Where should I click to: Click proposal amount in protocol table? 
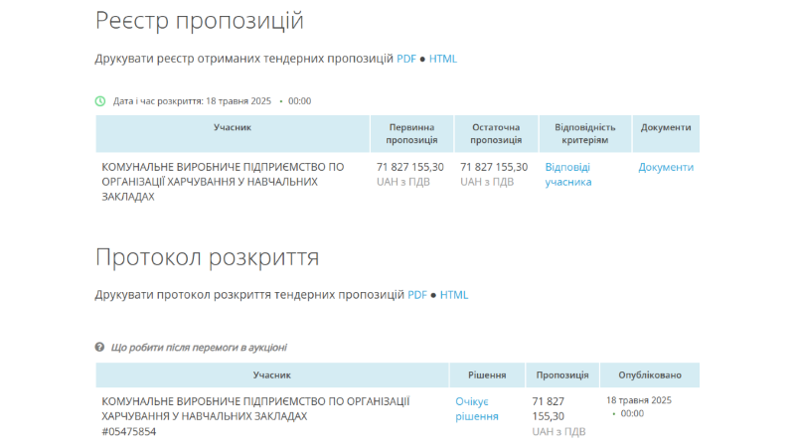tap(549, 409)
